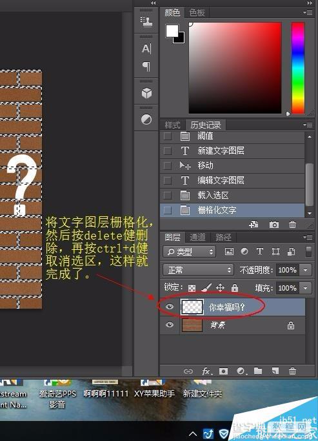Lock image pixels brush icon
Viewport: 318px width, 441px height.
pos(206,287)
